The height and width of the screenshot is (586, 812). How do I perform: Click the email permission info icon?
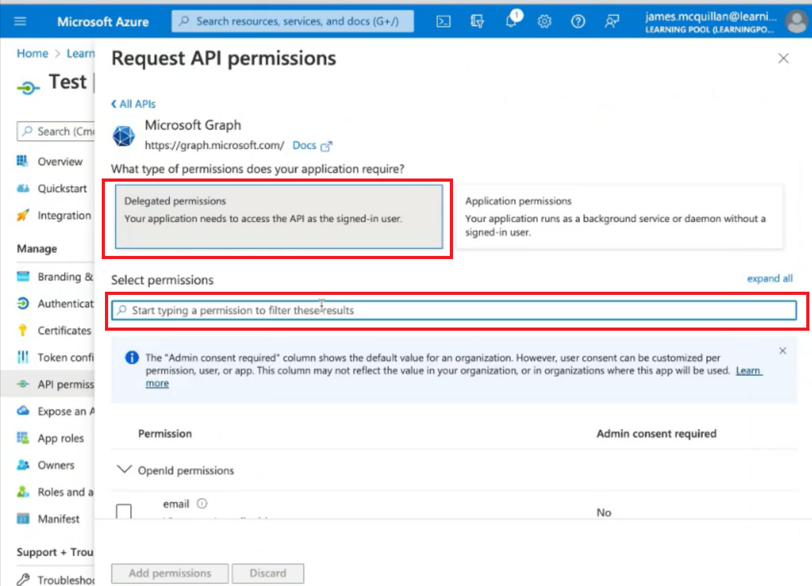[x=202, y=503]
